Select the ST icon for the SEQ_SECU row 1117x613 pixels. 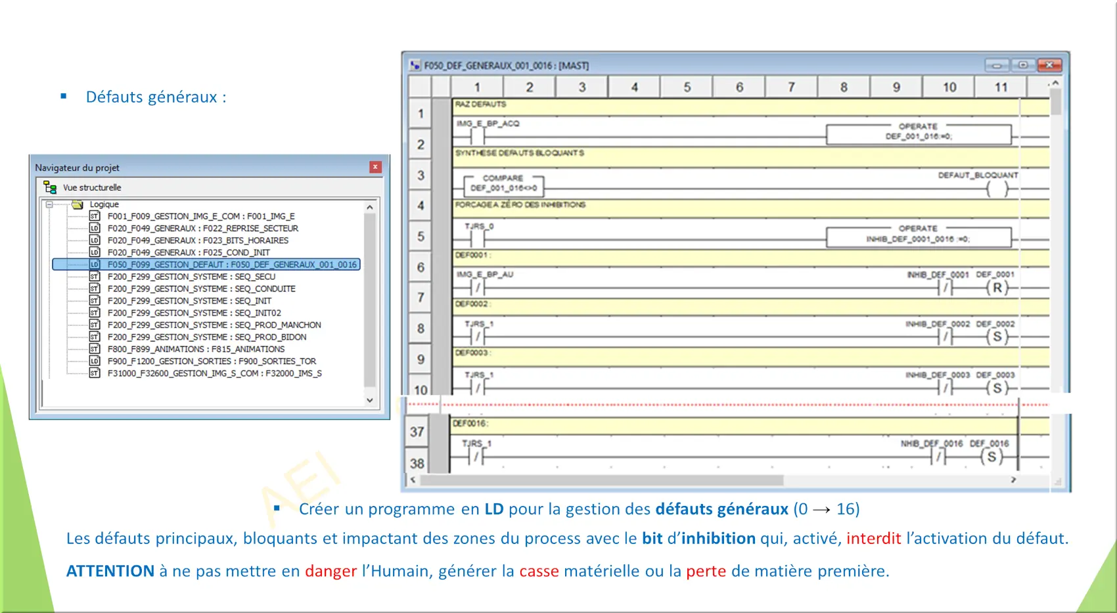point(95,277)
